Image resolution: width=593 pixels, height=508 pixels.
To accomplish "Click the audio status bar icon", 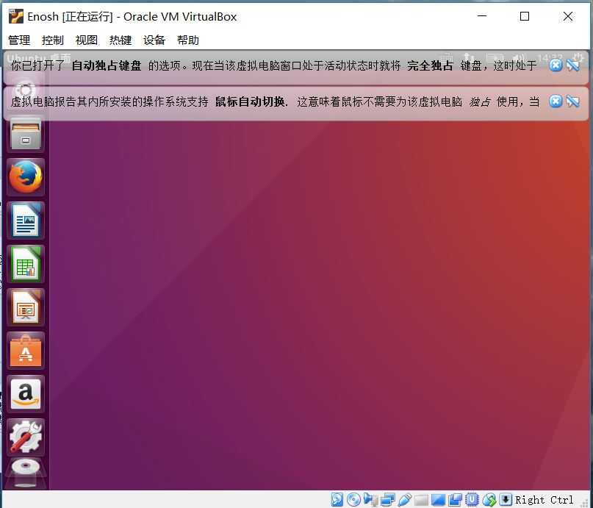I will coord(370,500).
